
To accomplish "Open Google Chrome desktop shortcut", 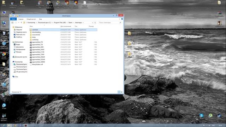I will coord(4,56).
